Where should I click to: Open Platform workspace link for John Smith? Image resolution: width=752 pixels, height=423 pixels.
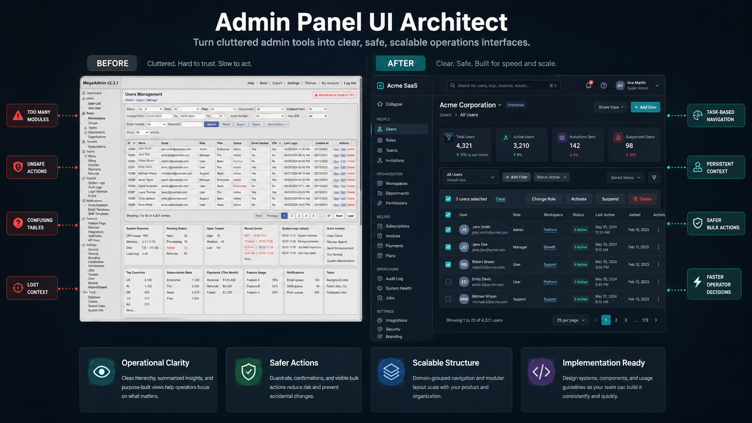[550, 230]
